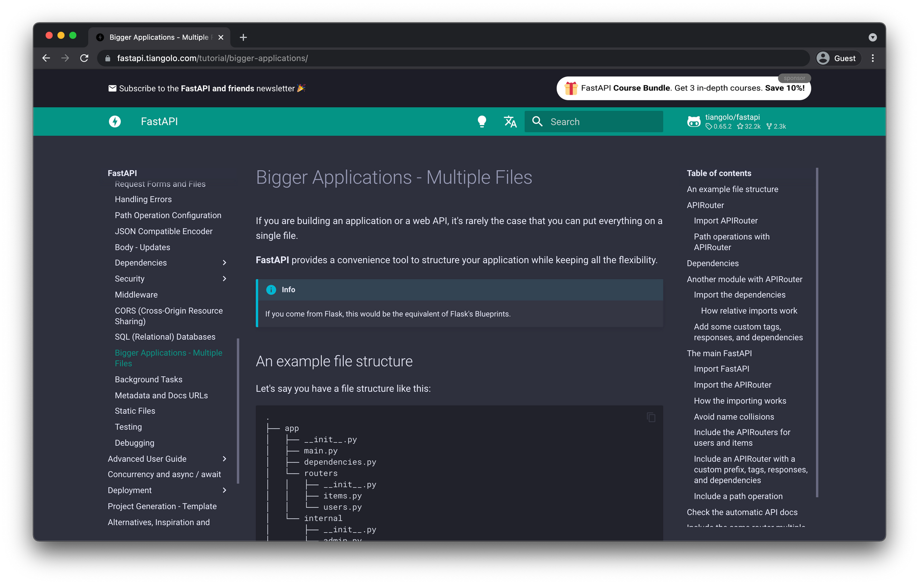The width and height of the screenshot is (919, 585).
Task: Click the FastAPI lightning bolt icon
Action: pyautogui.click(x=115, y=121)
